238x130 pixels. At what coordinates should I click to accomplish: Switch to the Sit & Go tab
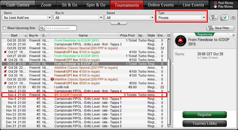69,5
